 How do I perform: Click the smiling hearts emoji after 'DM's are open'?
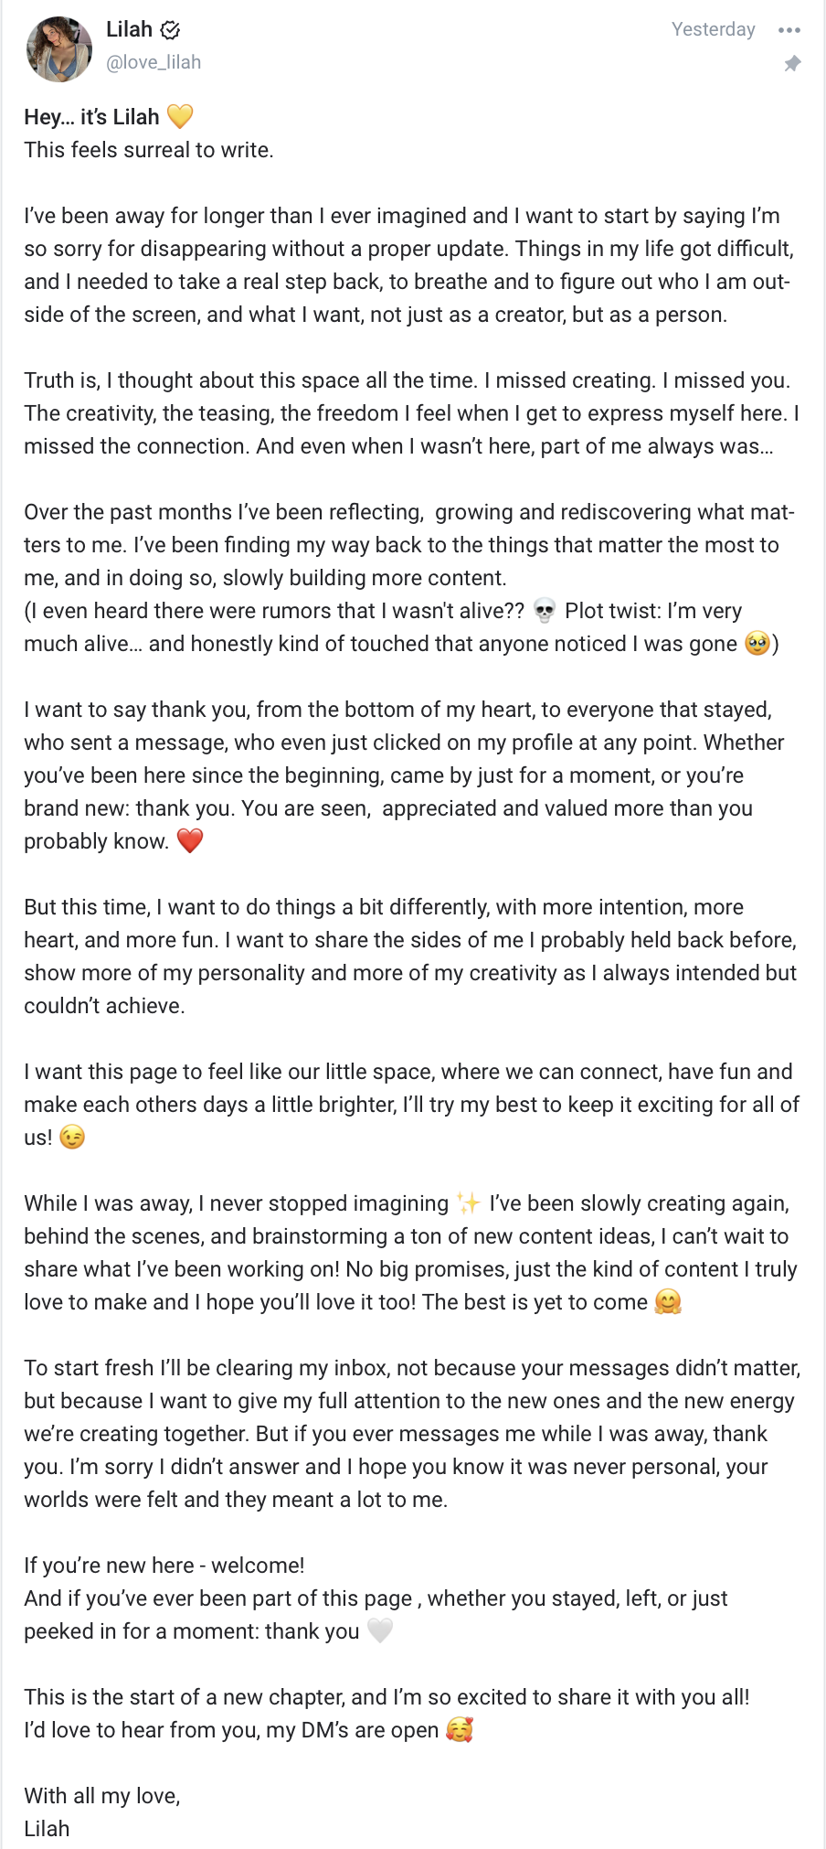coord(460,1729)
